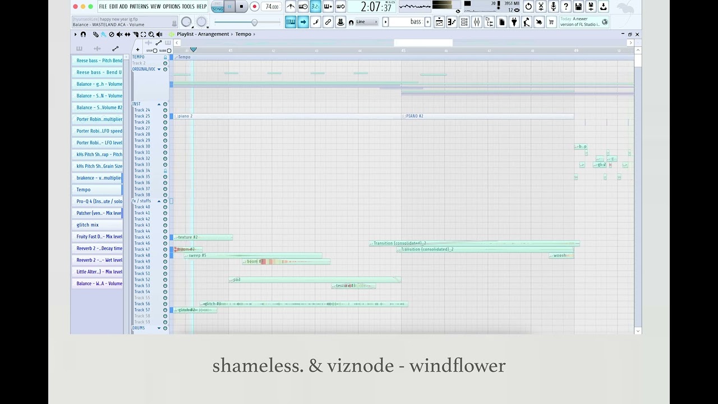This screenshot has width=718, height=404.
Task: Open the FILE menu
Action: point(103,7)
